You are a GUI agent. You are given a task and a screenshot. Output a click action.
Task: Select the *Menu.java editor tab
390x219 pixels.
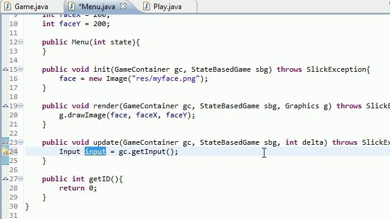[x=96, y=7]
